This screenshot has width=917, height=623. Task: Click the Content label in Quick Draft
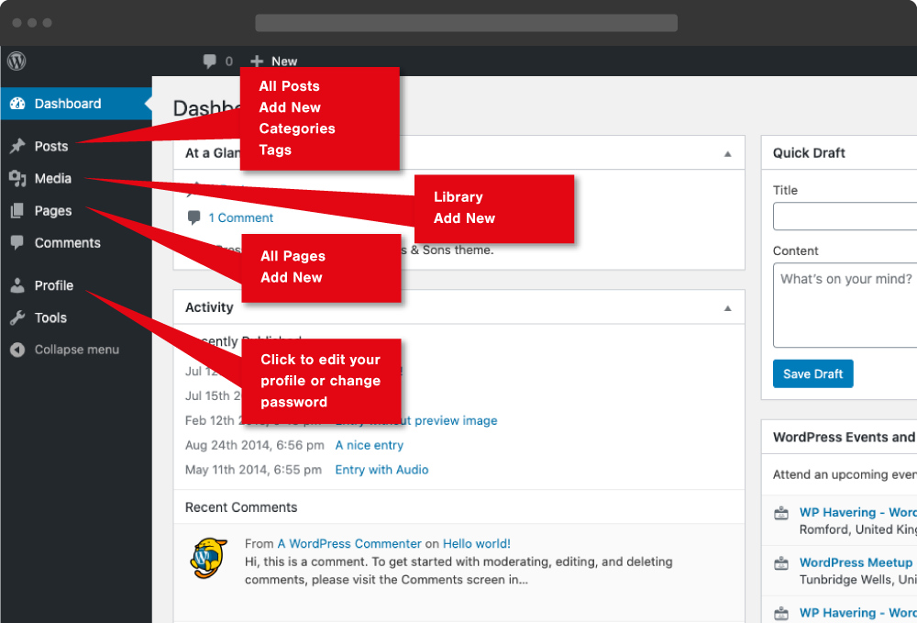click(795, 251)
